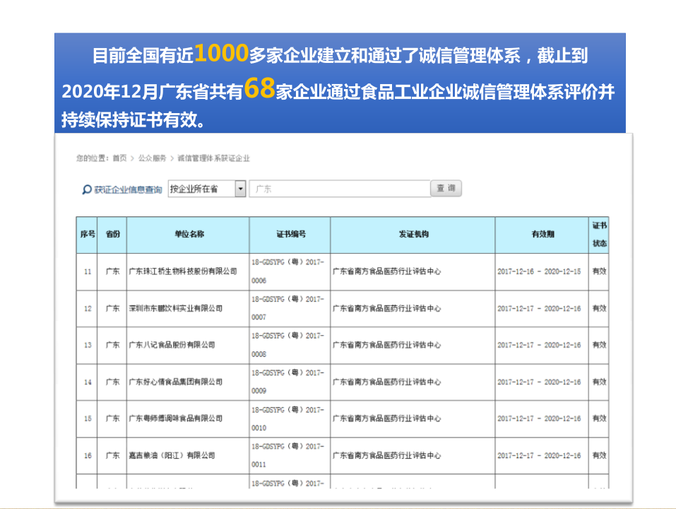Select row 嘉吉粮油（阳江）有限公司
The height and width of the screenshot is (509, 676).
pos(343,455)
